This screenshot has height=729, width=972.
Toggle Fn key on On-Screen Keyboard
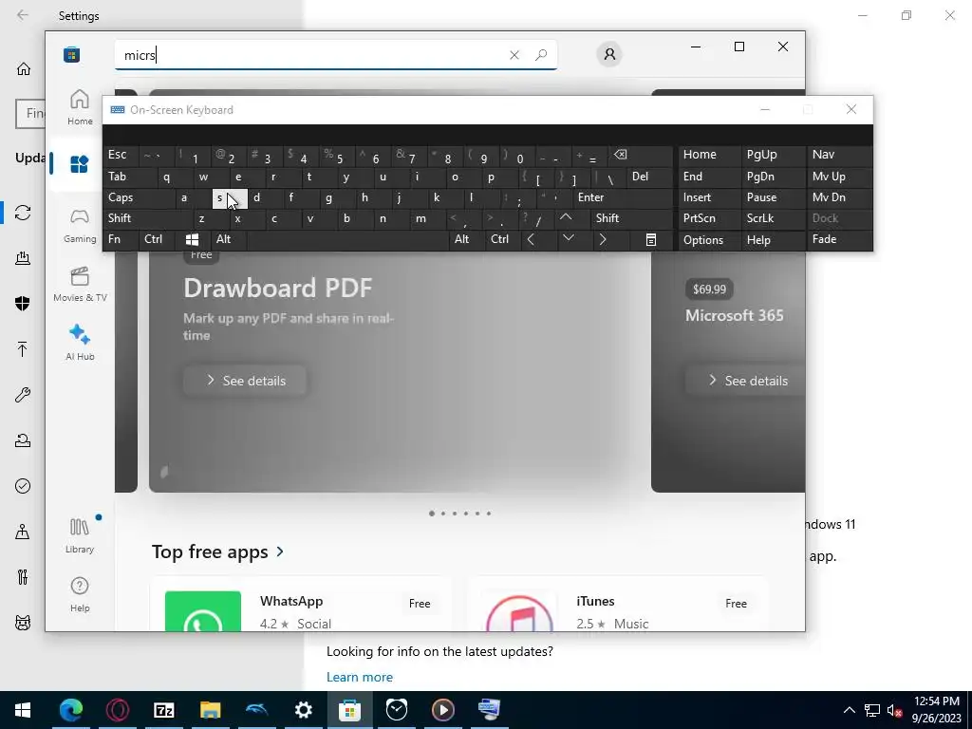[121, 239]
